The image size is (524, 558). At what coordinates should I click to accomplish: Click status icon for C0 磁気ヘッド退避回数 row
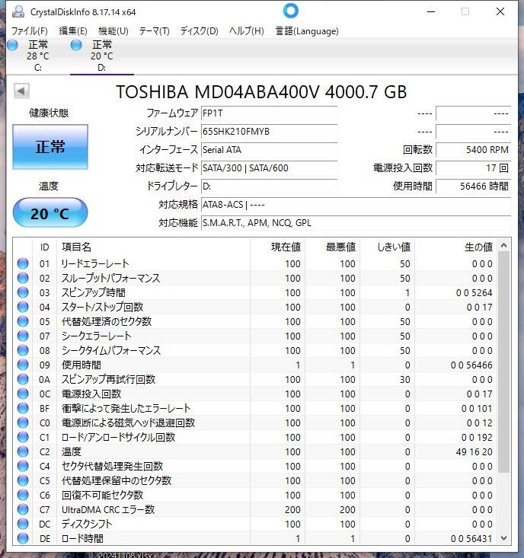click(x=23, y=422)
